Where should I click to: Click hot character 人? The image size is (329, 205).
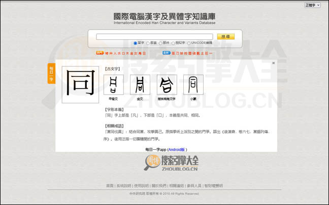(115, 53)
